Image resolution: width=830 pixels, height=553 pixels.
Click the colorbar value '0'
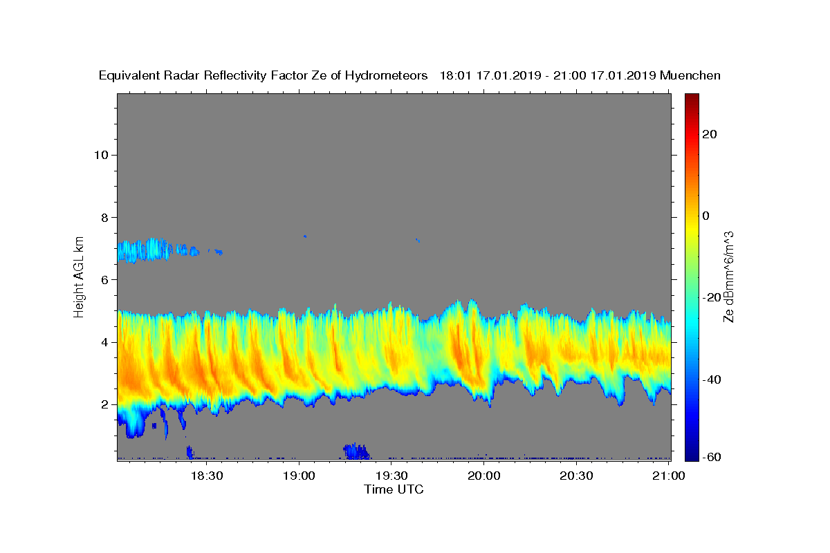(x=706, y=216)
